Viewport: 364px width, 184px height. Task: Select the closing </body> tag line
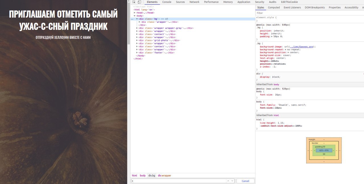pyautogui.click(x=140, y=56)
